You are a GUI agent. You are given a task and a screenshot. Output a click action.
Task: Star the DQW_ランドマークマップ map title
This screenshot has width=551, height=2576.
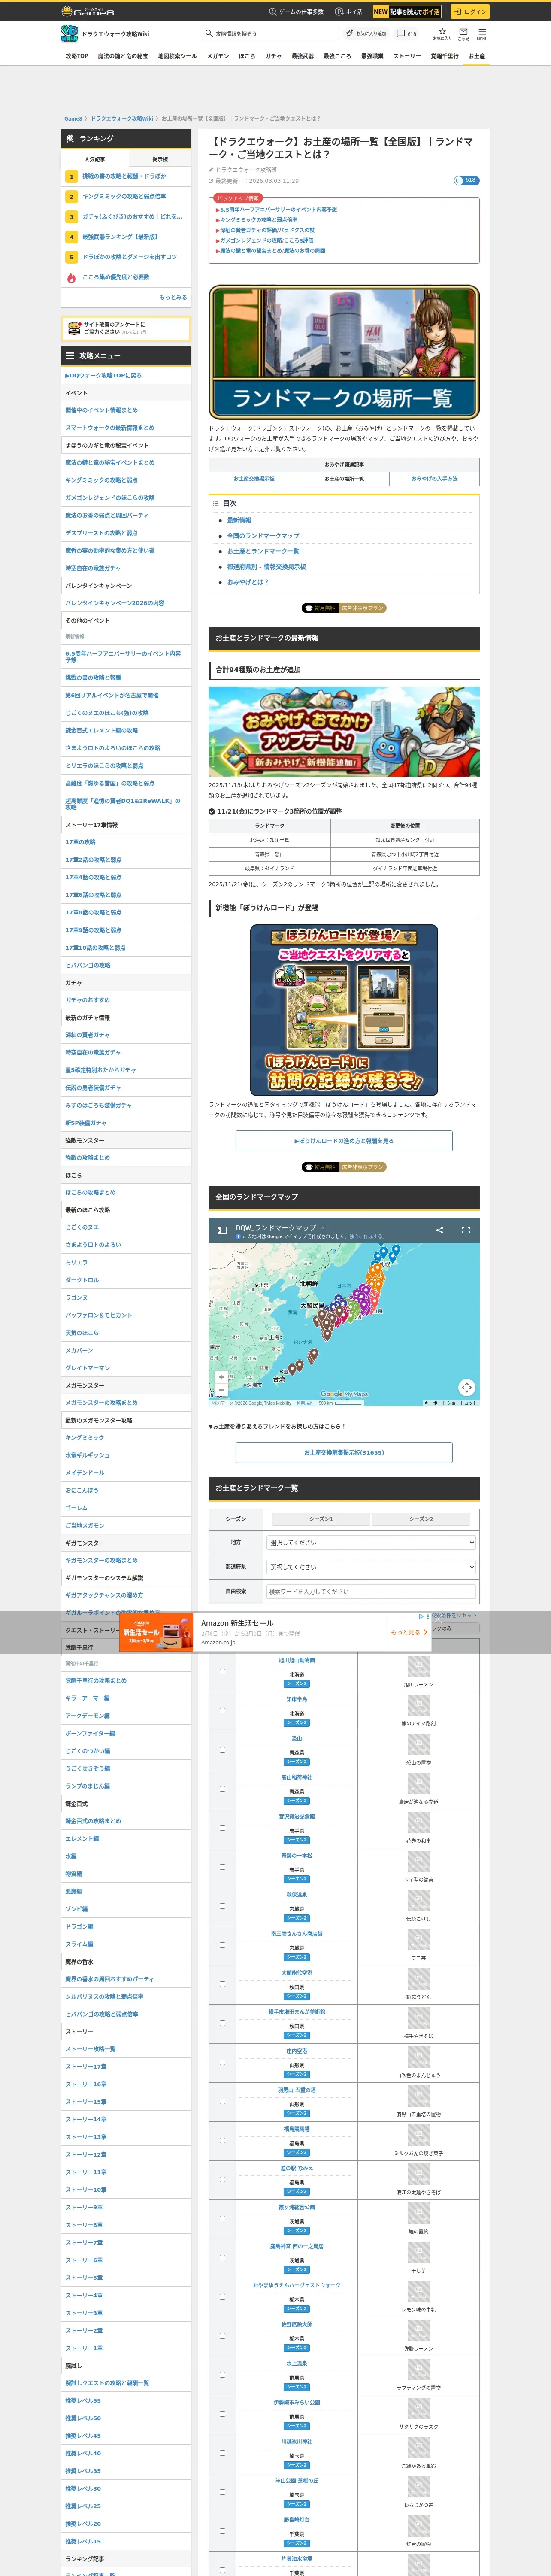pos(323,1227)
